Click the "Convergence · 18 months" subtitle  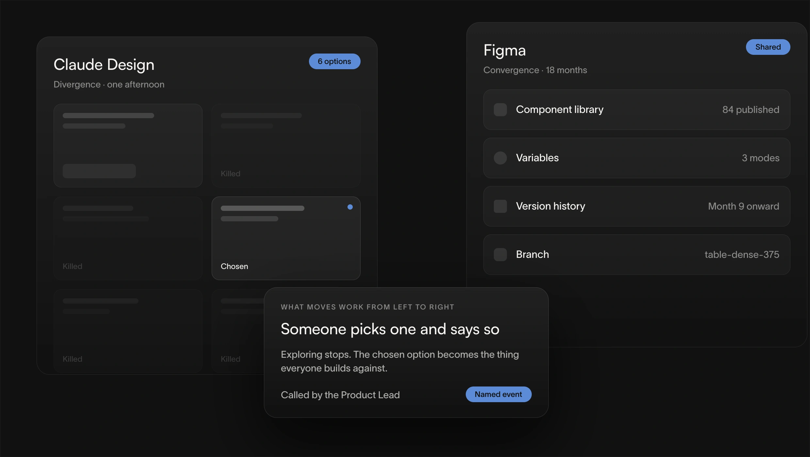(535, 70)
